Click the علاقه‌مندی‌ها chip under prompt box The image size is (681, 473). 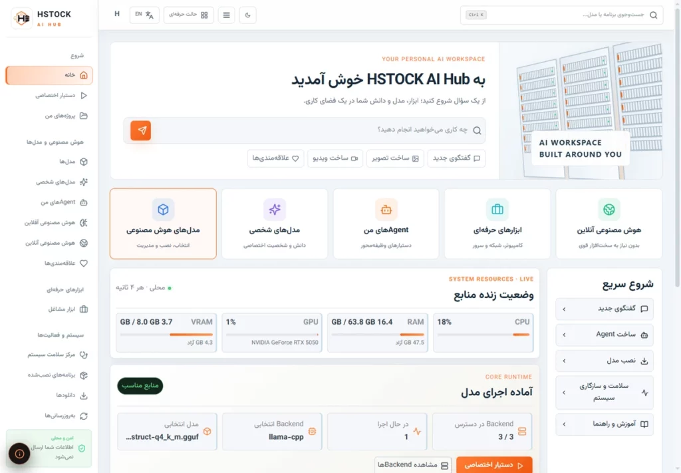(x=275, y=158)
